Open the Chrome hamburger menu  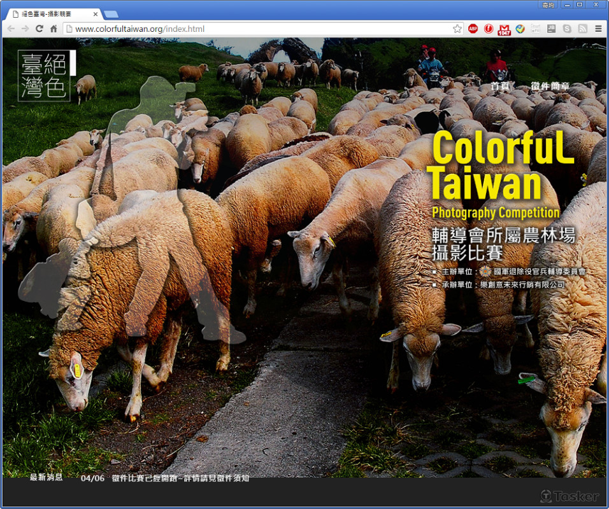pos(598,29)
